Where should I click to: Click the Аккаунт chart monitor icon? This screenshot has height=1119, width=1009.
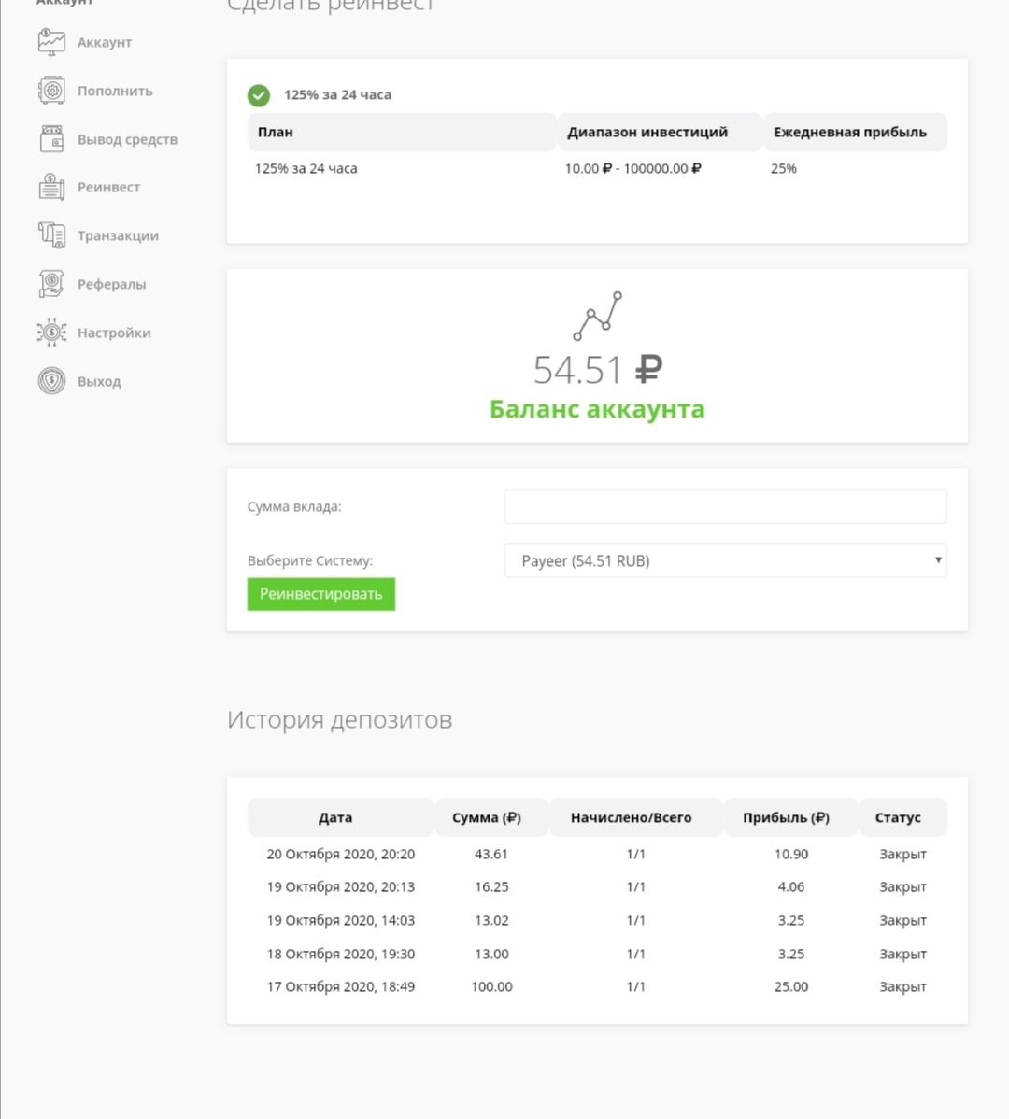point(51,42)
